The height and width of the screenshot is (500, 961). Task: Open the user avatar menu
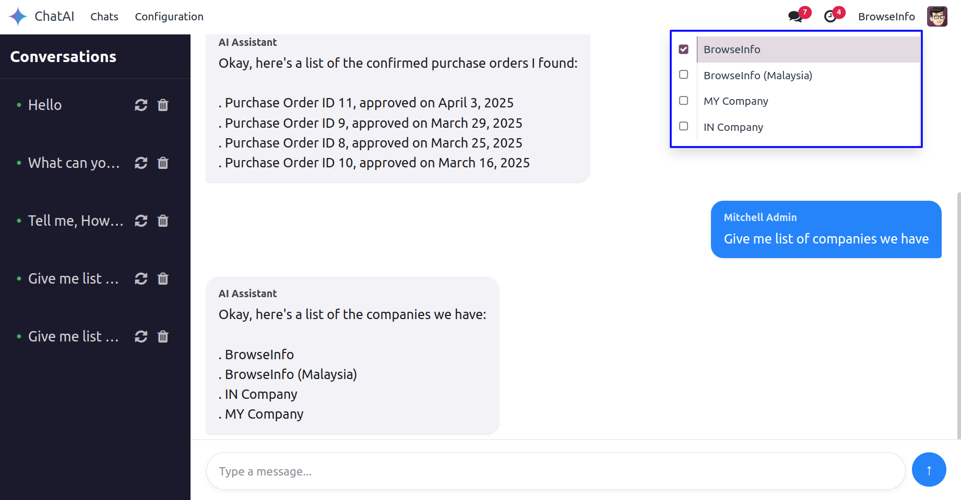click(936, 17)
